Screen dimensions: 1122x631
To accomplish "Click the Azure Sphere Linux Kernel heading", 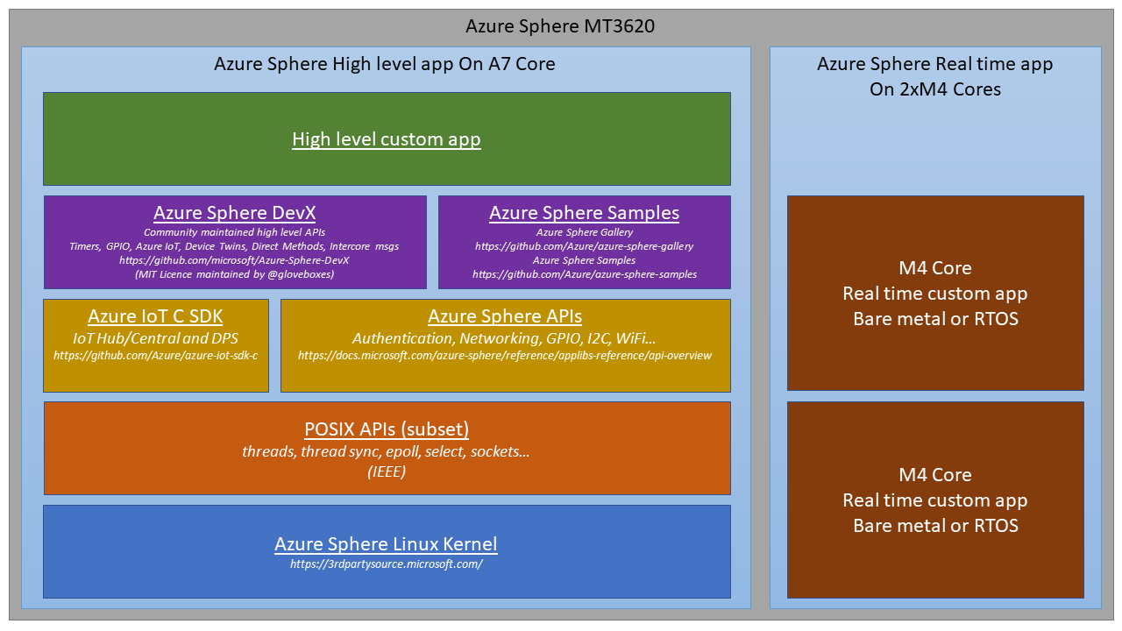I will [387, 543].
